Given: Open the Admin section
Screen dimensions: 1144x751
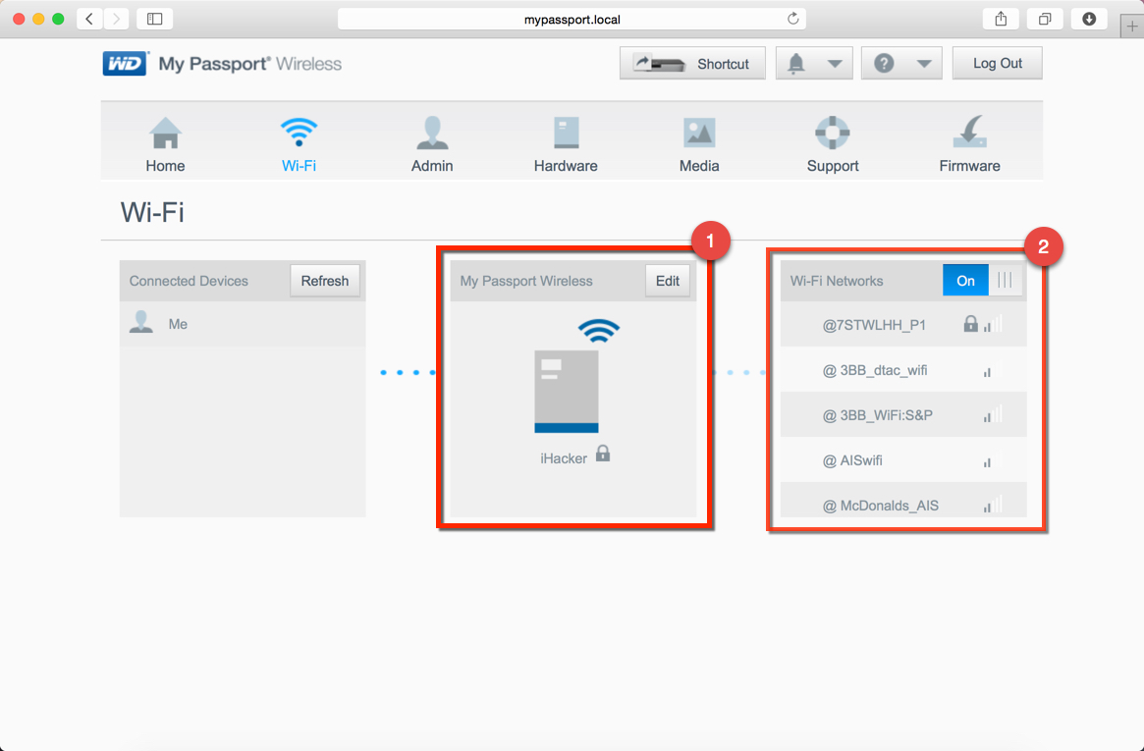Looking at the screenshot, I should [432, 145].
